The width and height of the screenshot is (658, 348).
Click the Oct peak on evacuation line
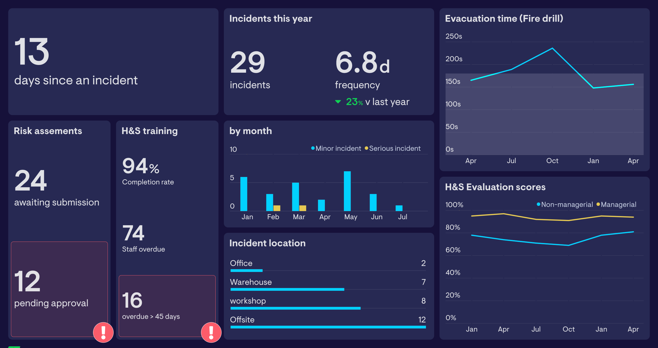552,48
